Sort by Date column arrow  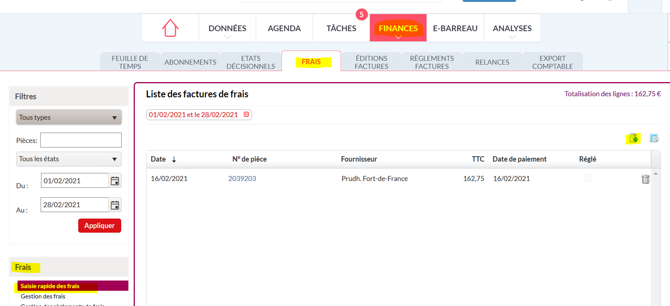pyautogui.click(x=174, y=160)
